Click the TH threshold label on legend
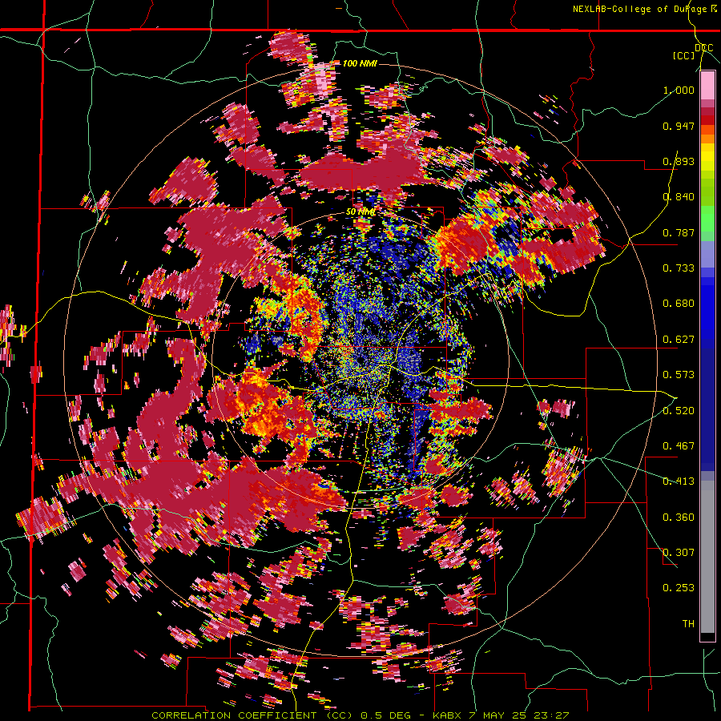Screen dimensions: 721x721 pos(688,624)
